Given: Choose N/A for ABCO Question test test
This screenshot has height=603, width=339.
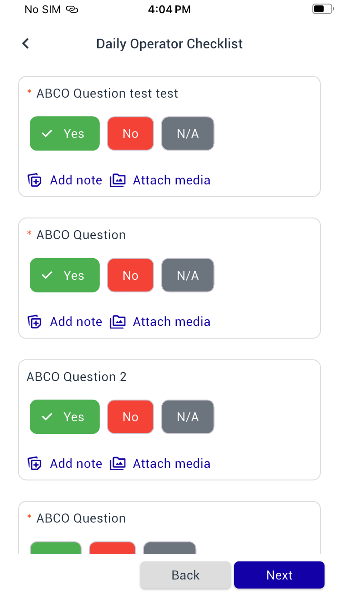Looking at the screenshot, I should coord(188,134).
